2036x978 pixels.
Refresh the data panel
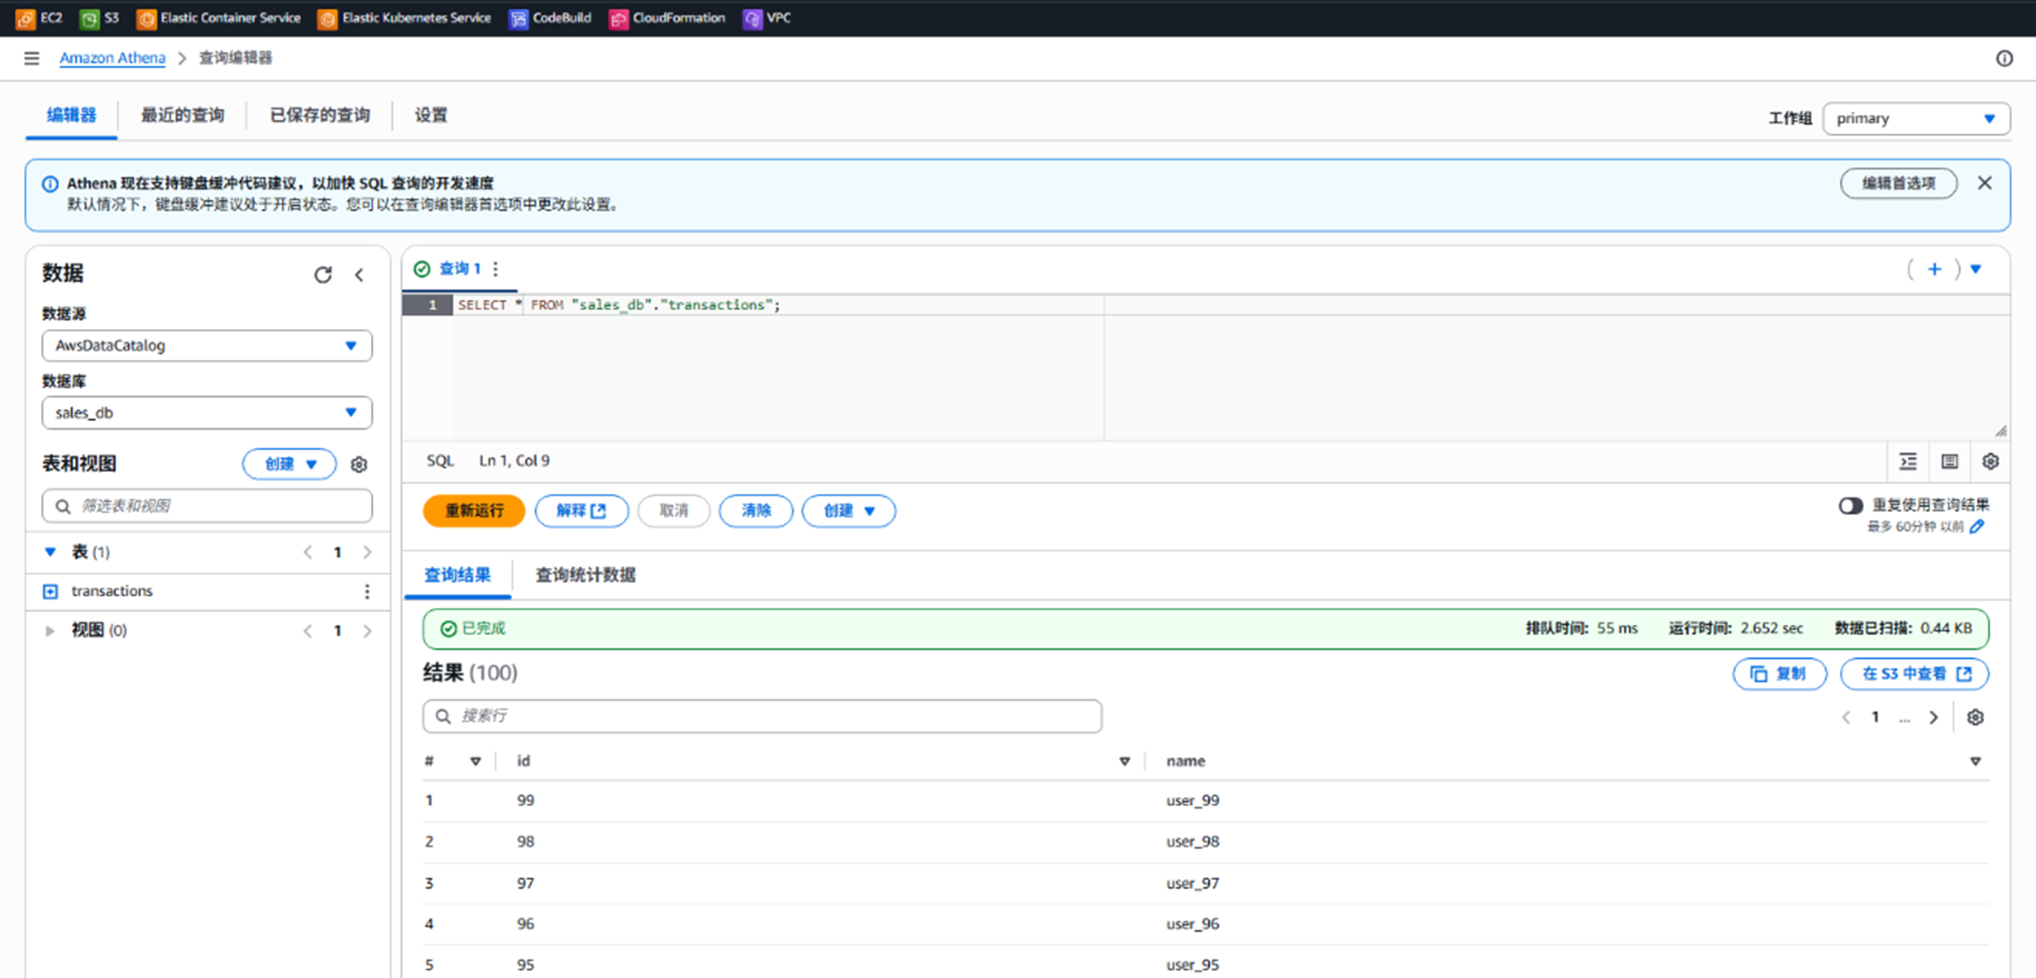(x=323, y=274)
